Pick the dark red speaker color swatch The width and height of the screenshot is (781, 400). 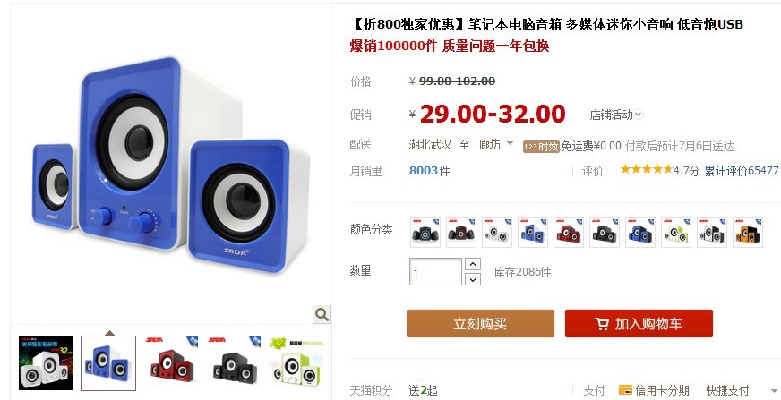(x=460, y=233)
